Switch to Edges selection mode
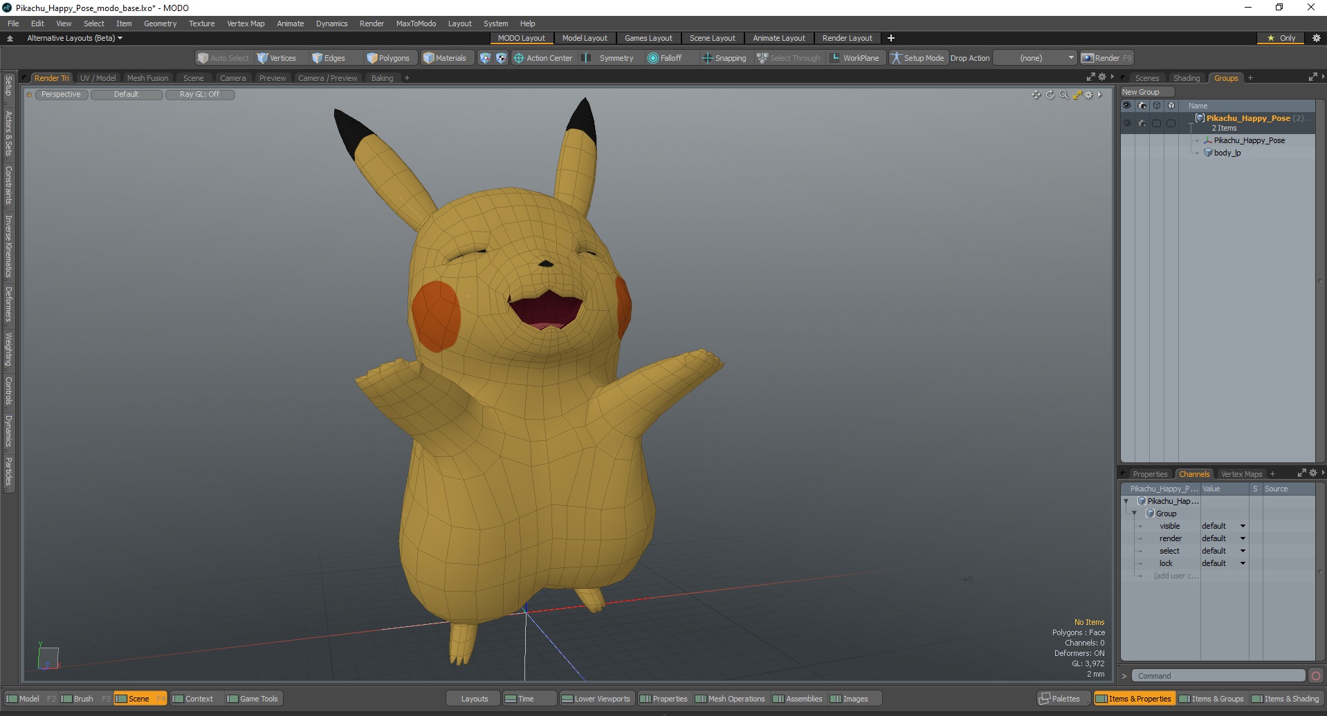The image size is (1327, 716). (x=329, y=58)
